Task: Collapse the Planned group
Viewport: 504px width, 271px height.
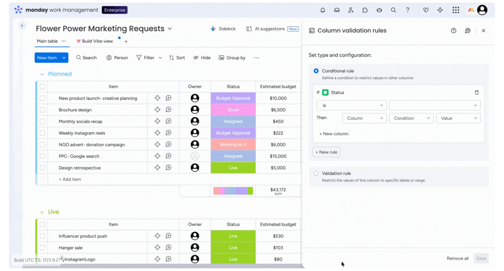Action: click(42, 74)
